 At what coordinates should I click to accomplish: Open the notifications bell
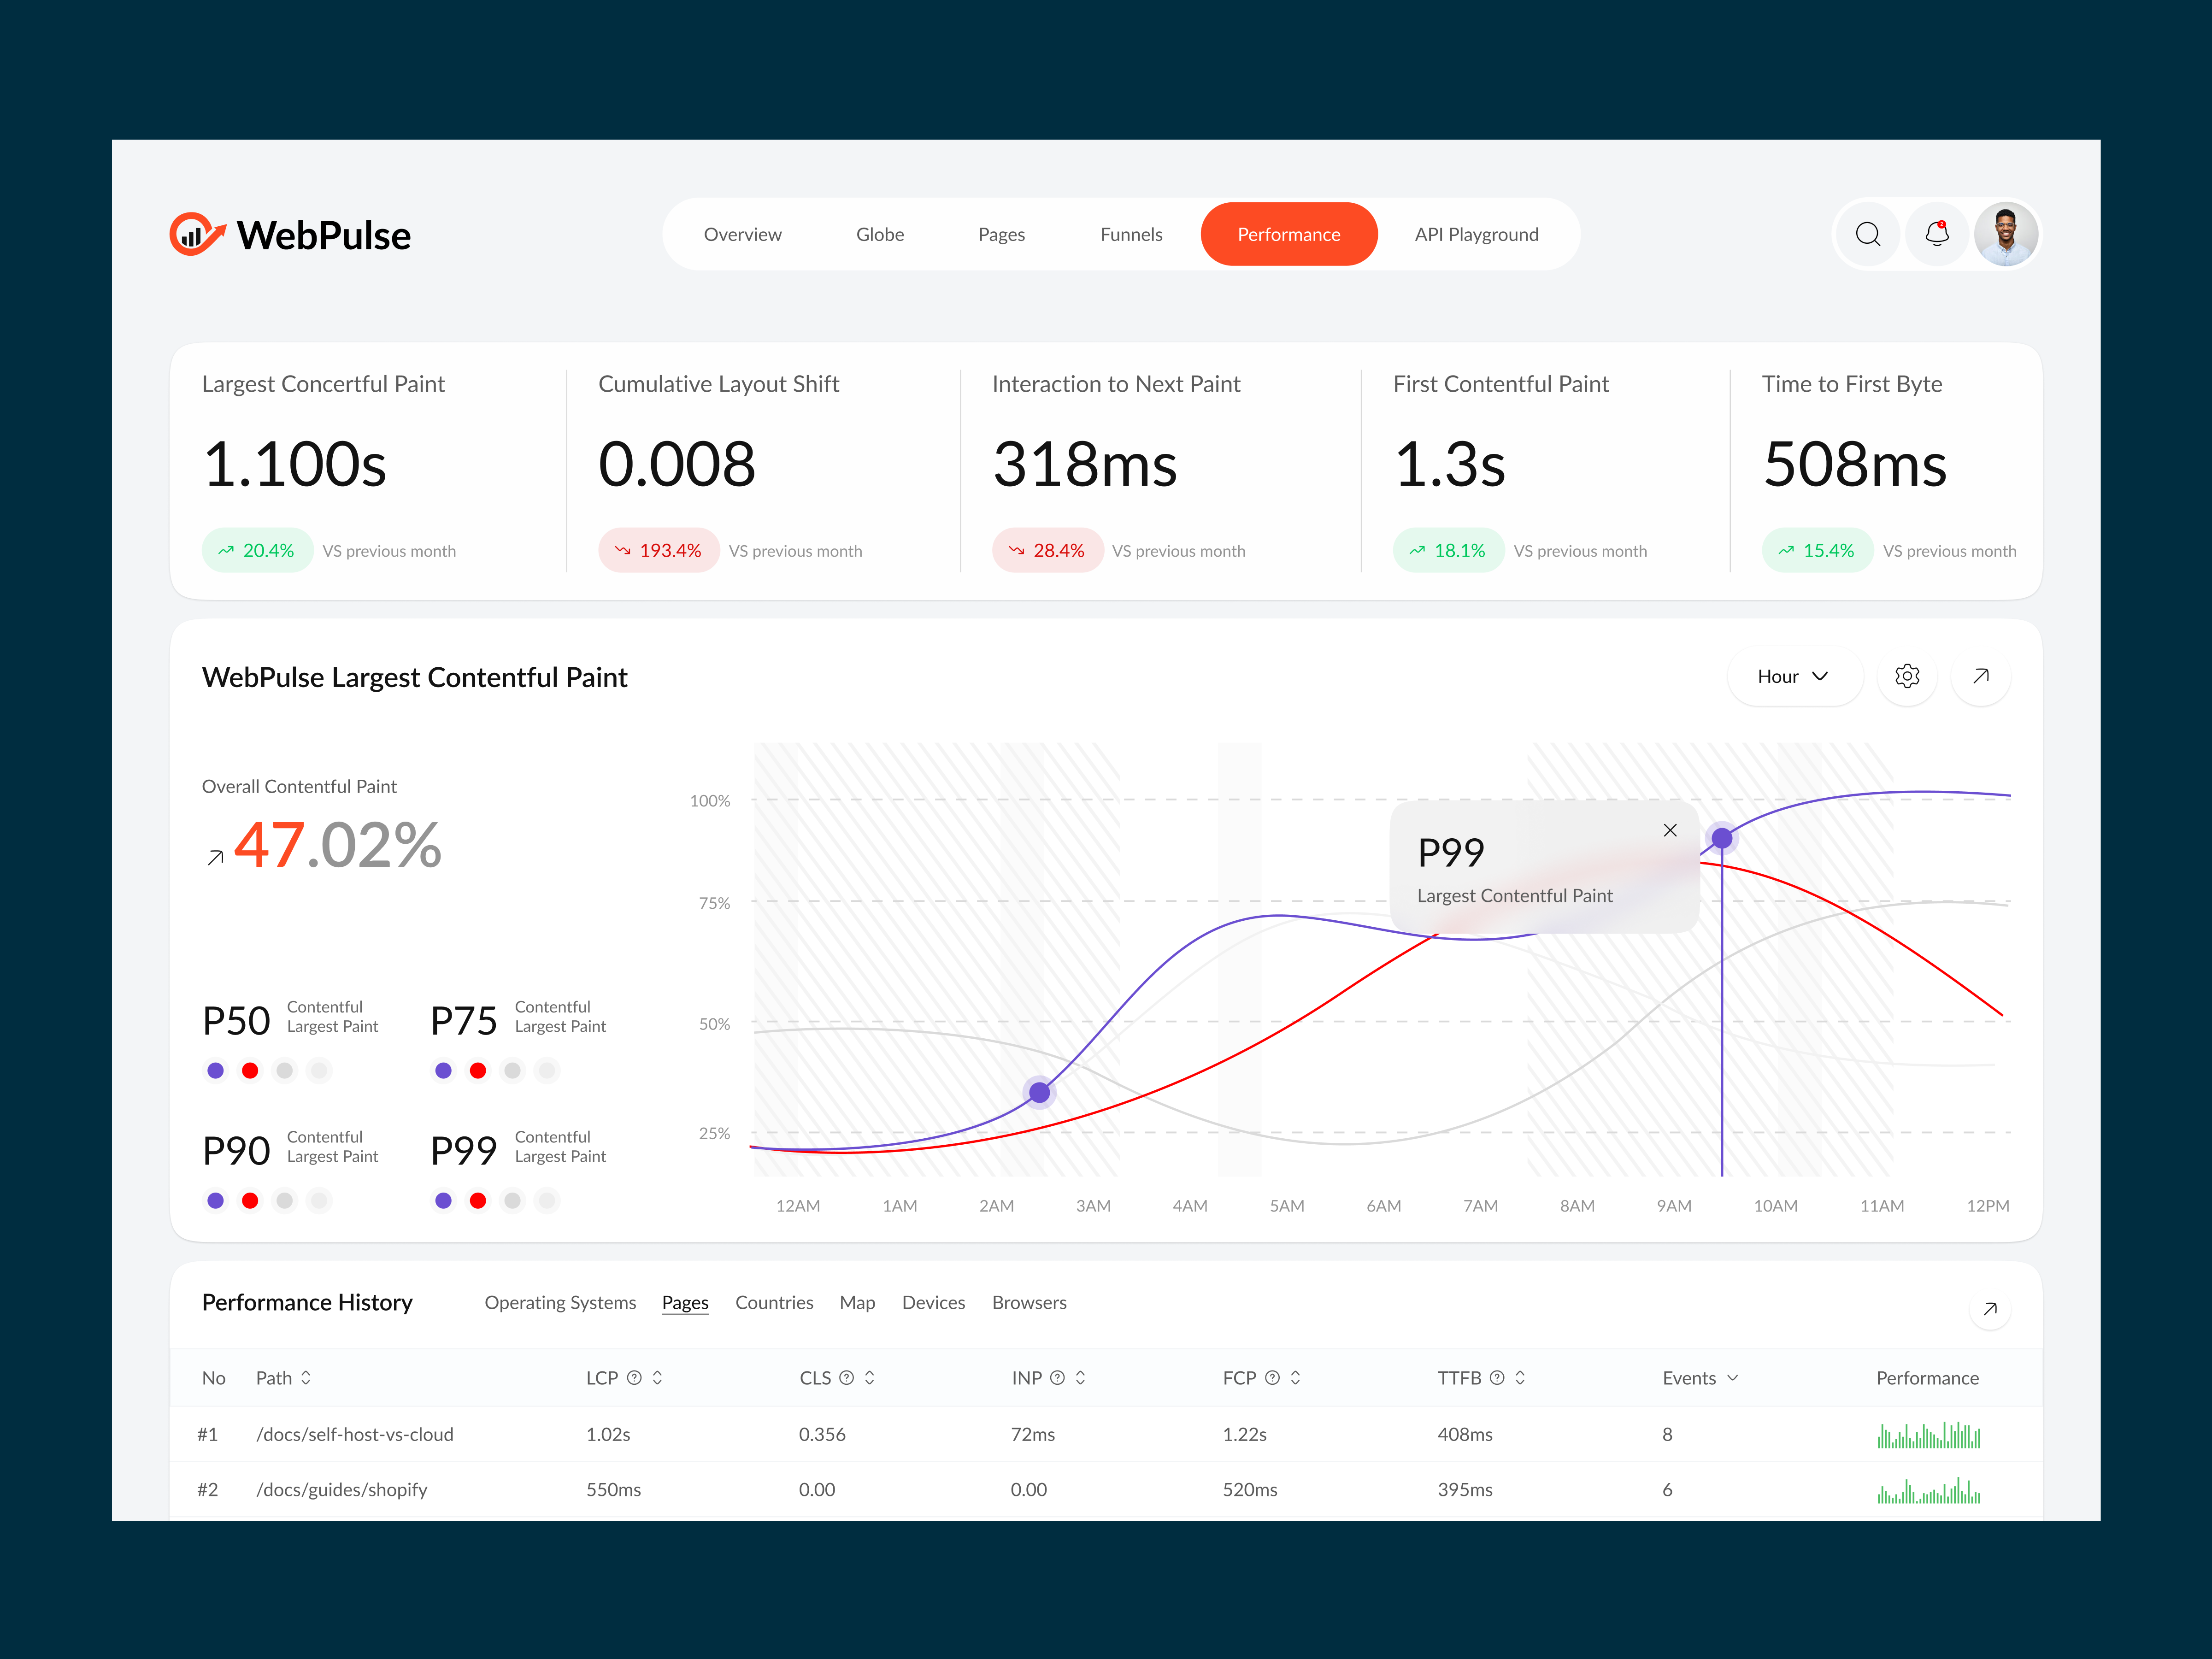click(1936, 234)
